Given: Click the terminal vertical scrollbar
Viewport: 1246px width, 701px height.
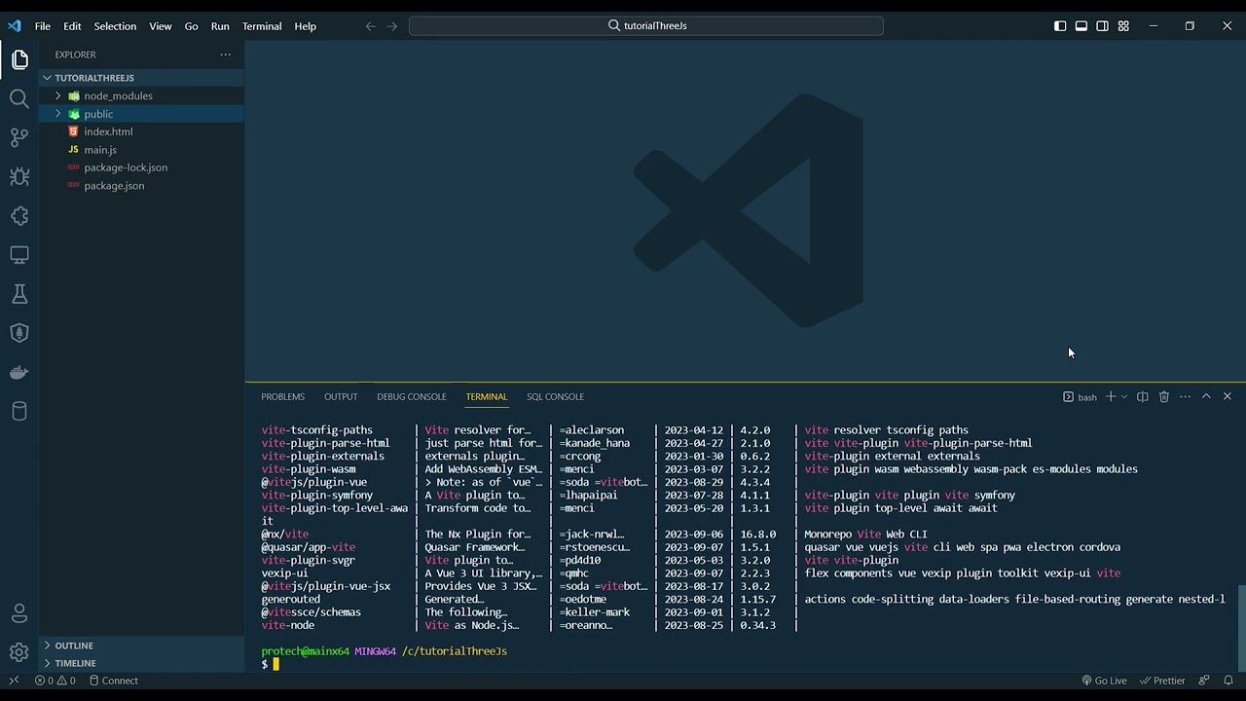Looking at the screenshot, I should [x=1241, y=628].
